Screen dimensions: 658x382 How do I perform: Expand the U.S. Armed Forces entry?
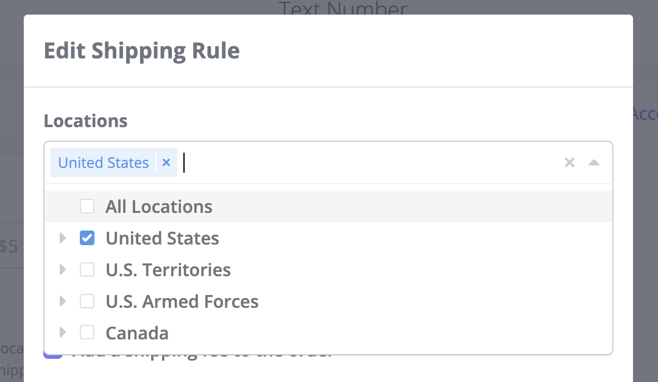tap(63, 301)
